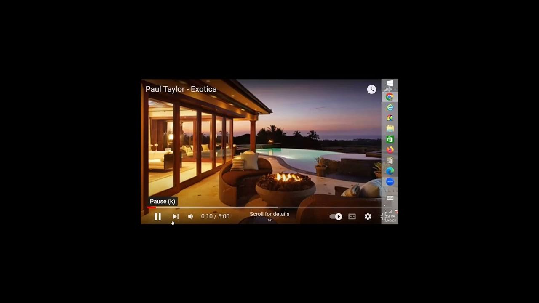The image size is (539, 303).
Task: Open Zoom from the taskbar
Action: tap(390, 182)
